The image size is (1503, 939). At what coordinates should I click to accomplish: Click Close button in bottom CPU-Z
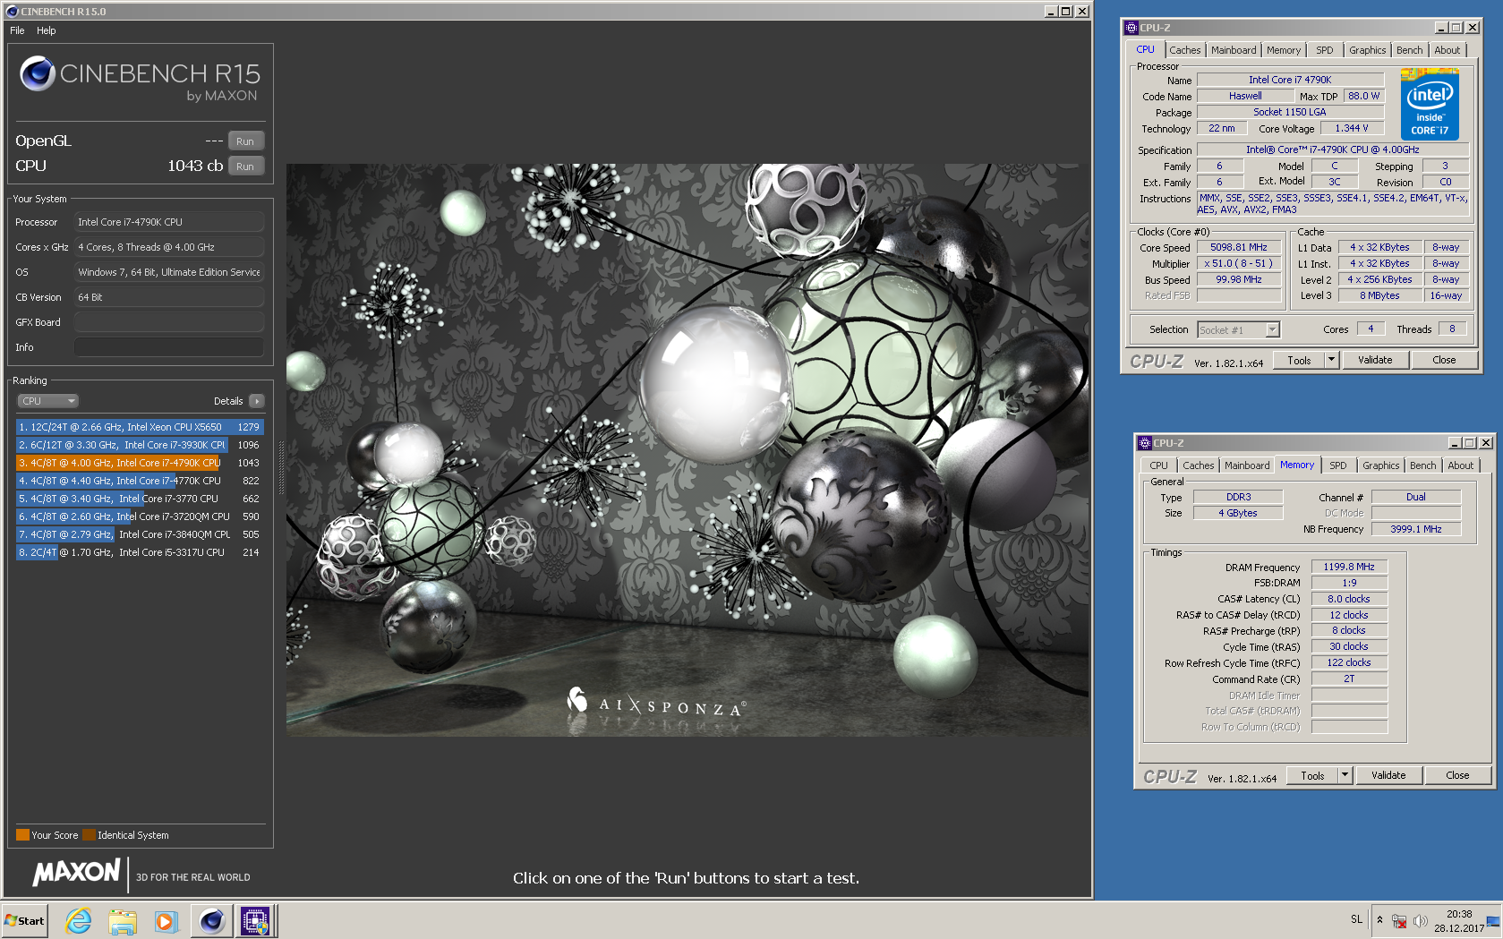[x=1457, y=776]
